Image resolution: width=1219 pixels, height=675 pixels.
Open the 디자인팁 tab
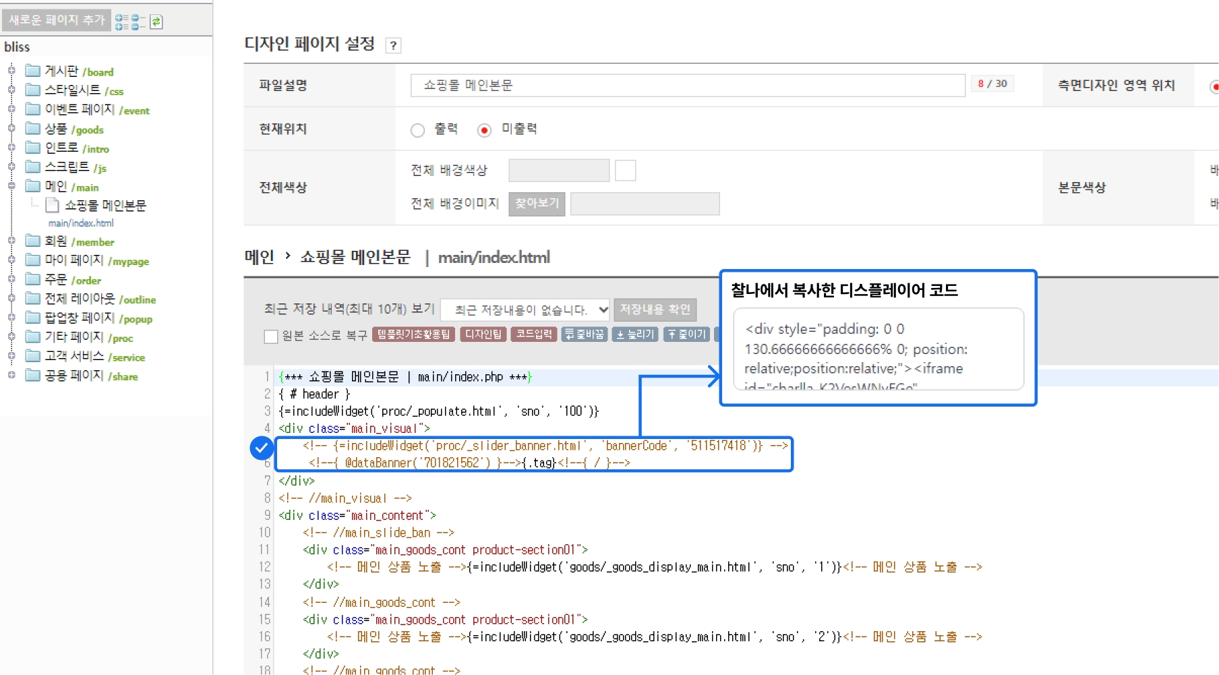(x=483, y=334)
